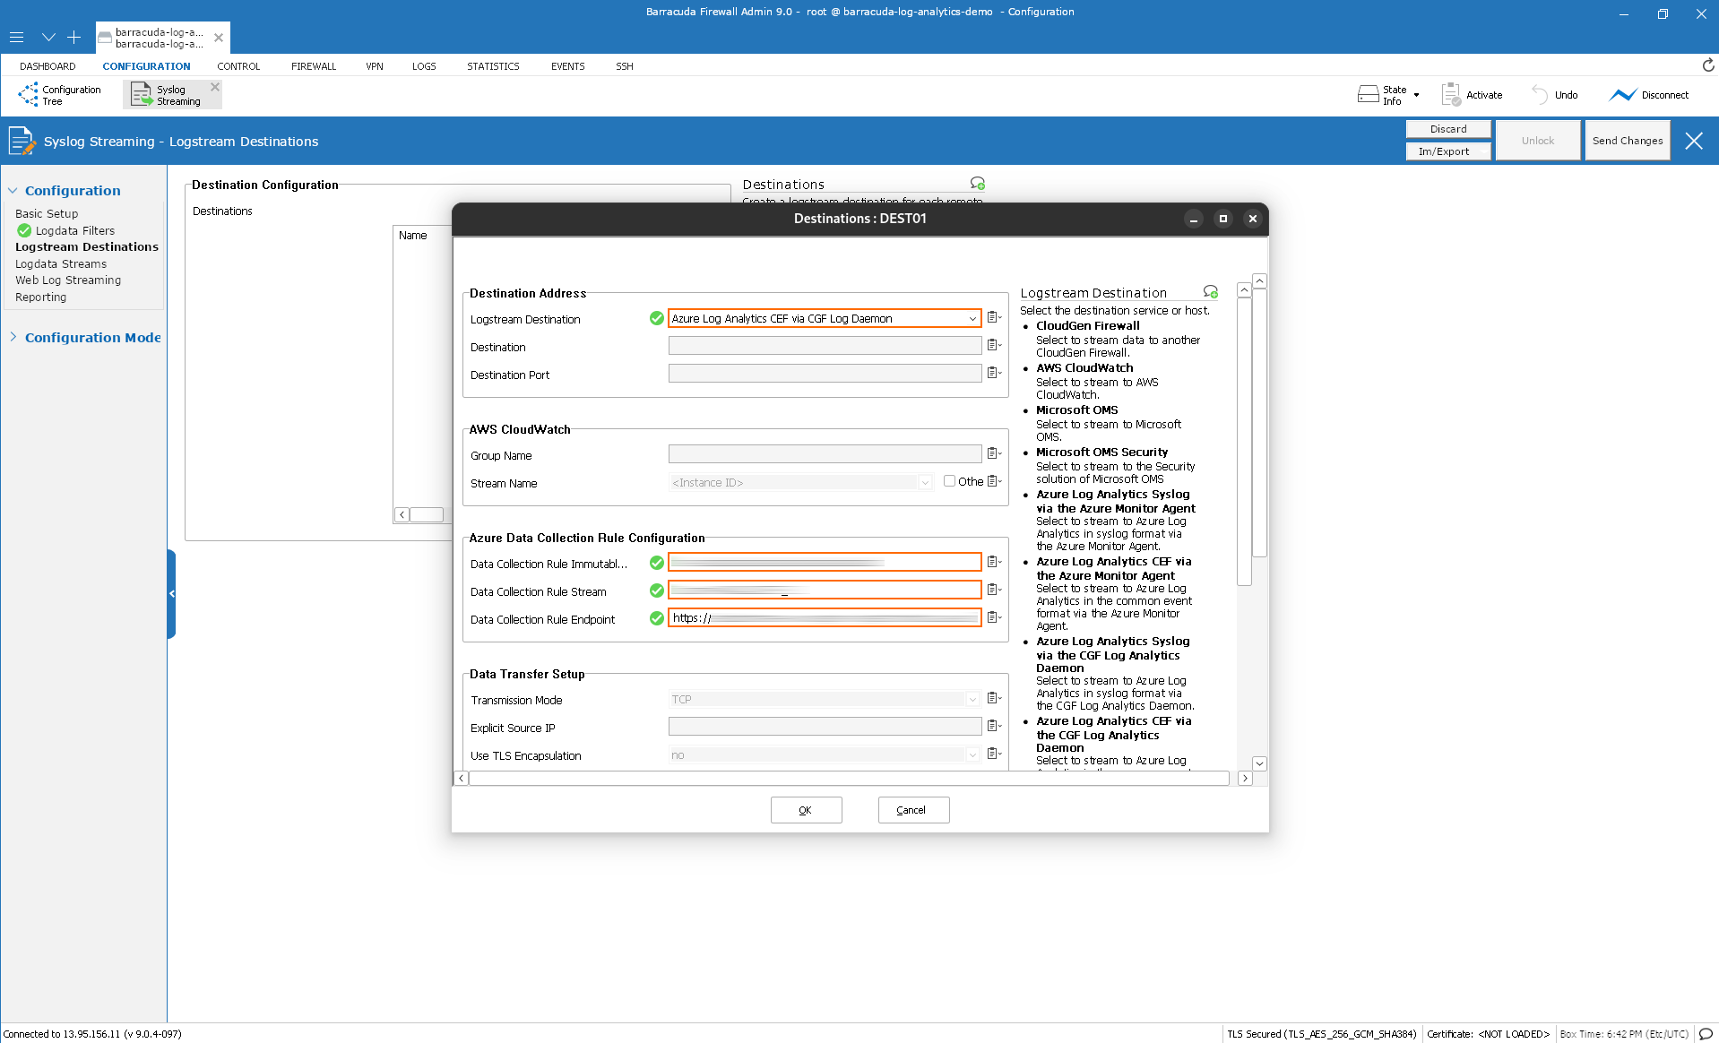This screenshot has width=1719, height=1043.
Task: Click scroll down arrow of dialog vertical scrollbar
Action: coord(1259,763)
